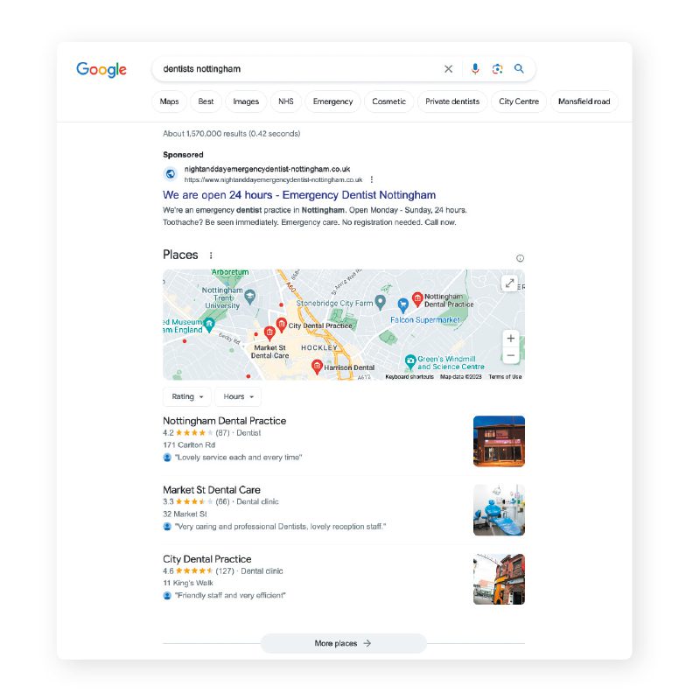Open the Places three-dot options menu
This screenshot has width=700, height=700.
tap(211, 255)
